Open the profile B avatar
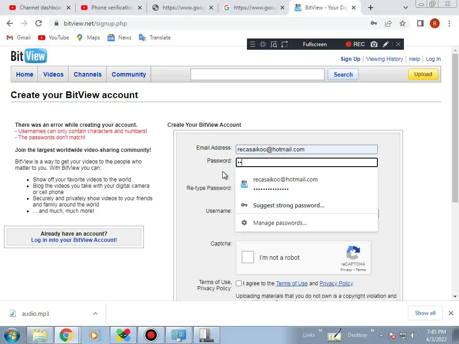Viewport: 459px width, 344px height. click(x=435, y=23)
